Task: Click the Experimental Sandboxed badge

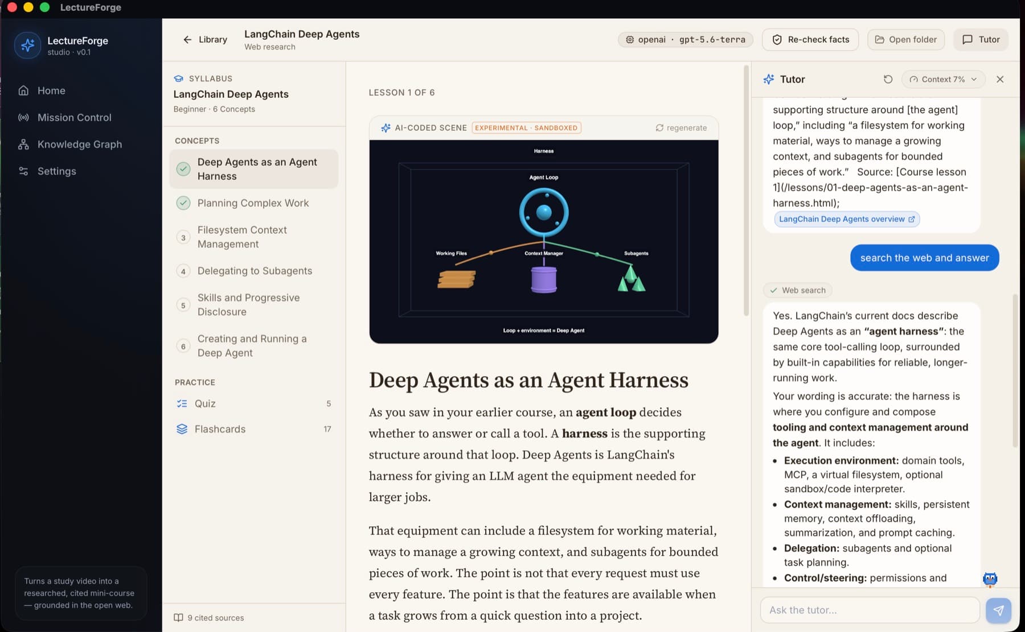Action: tap(526, 127)
